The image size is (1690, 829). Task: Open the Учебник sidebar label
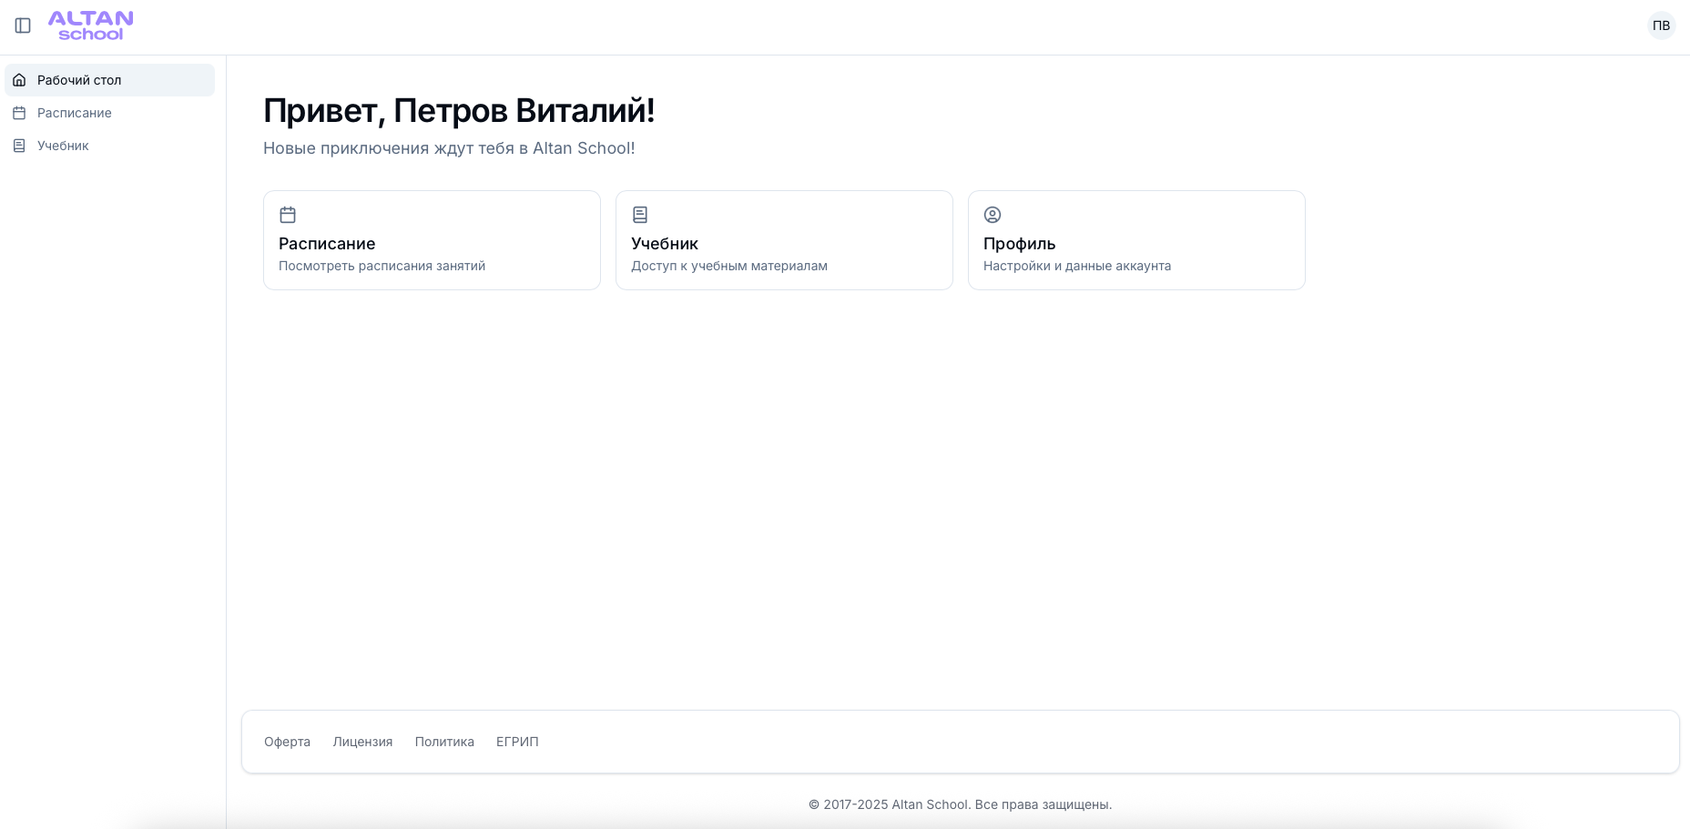[63, 146]
